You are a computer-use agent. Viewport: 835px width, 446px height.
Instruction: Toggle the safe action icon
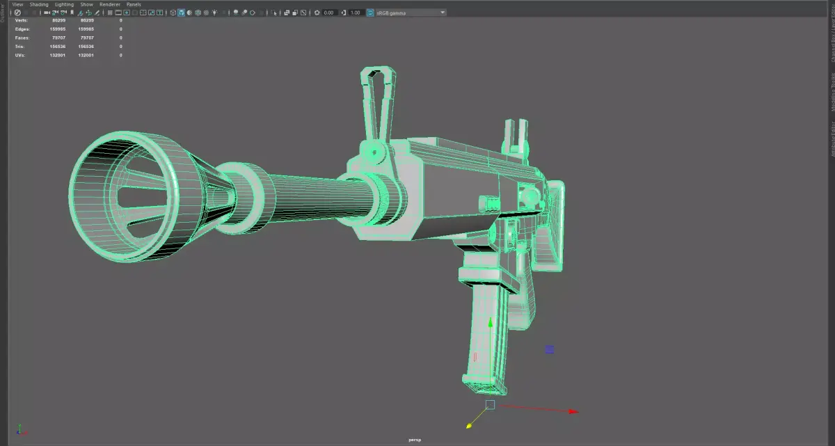151,13
